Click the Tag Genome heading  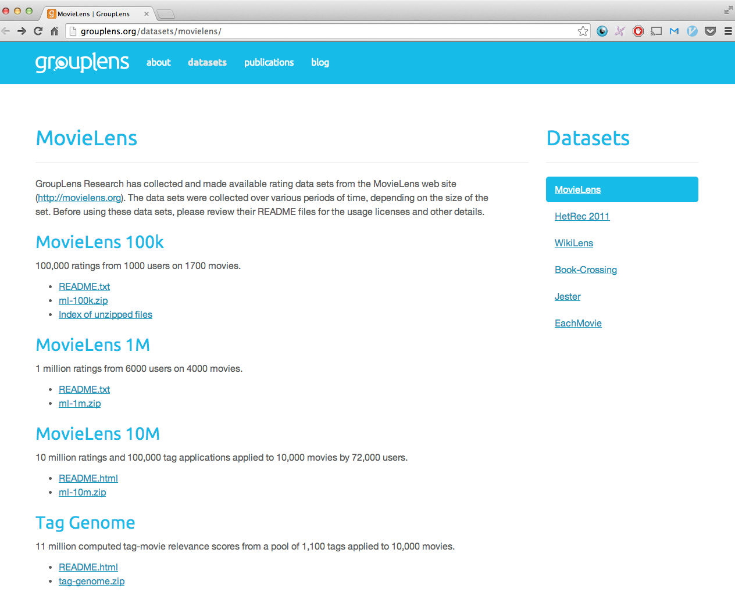coord(85,522)
